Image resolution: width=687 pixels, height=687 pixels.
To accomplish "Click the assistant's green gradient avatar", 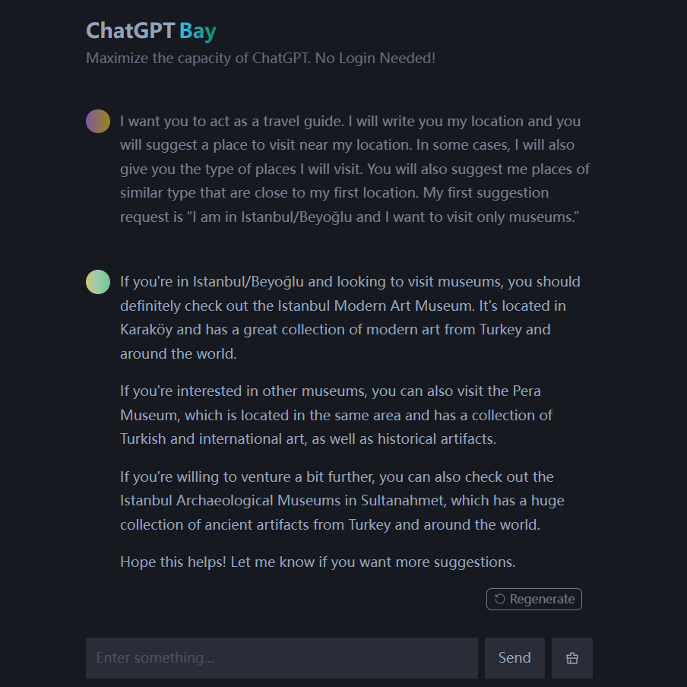I will point(97,282).
